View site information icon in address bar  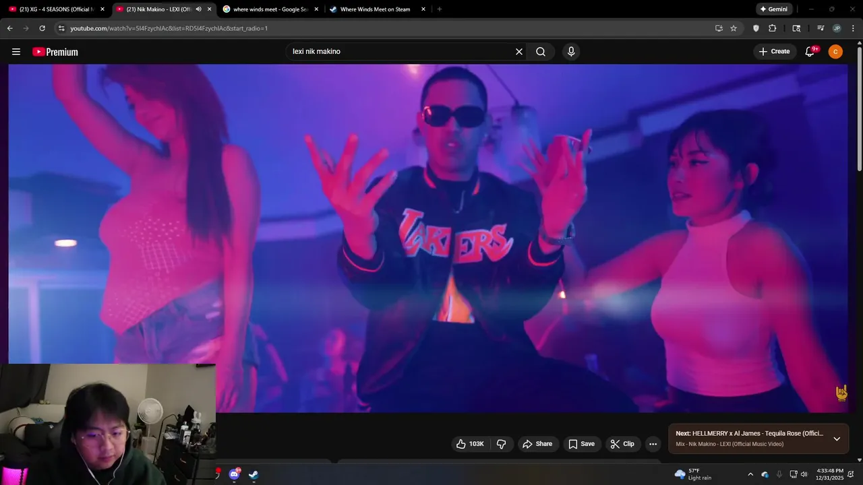pos(61,28)
